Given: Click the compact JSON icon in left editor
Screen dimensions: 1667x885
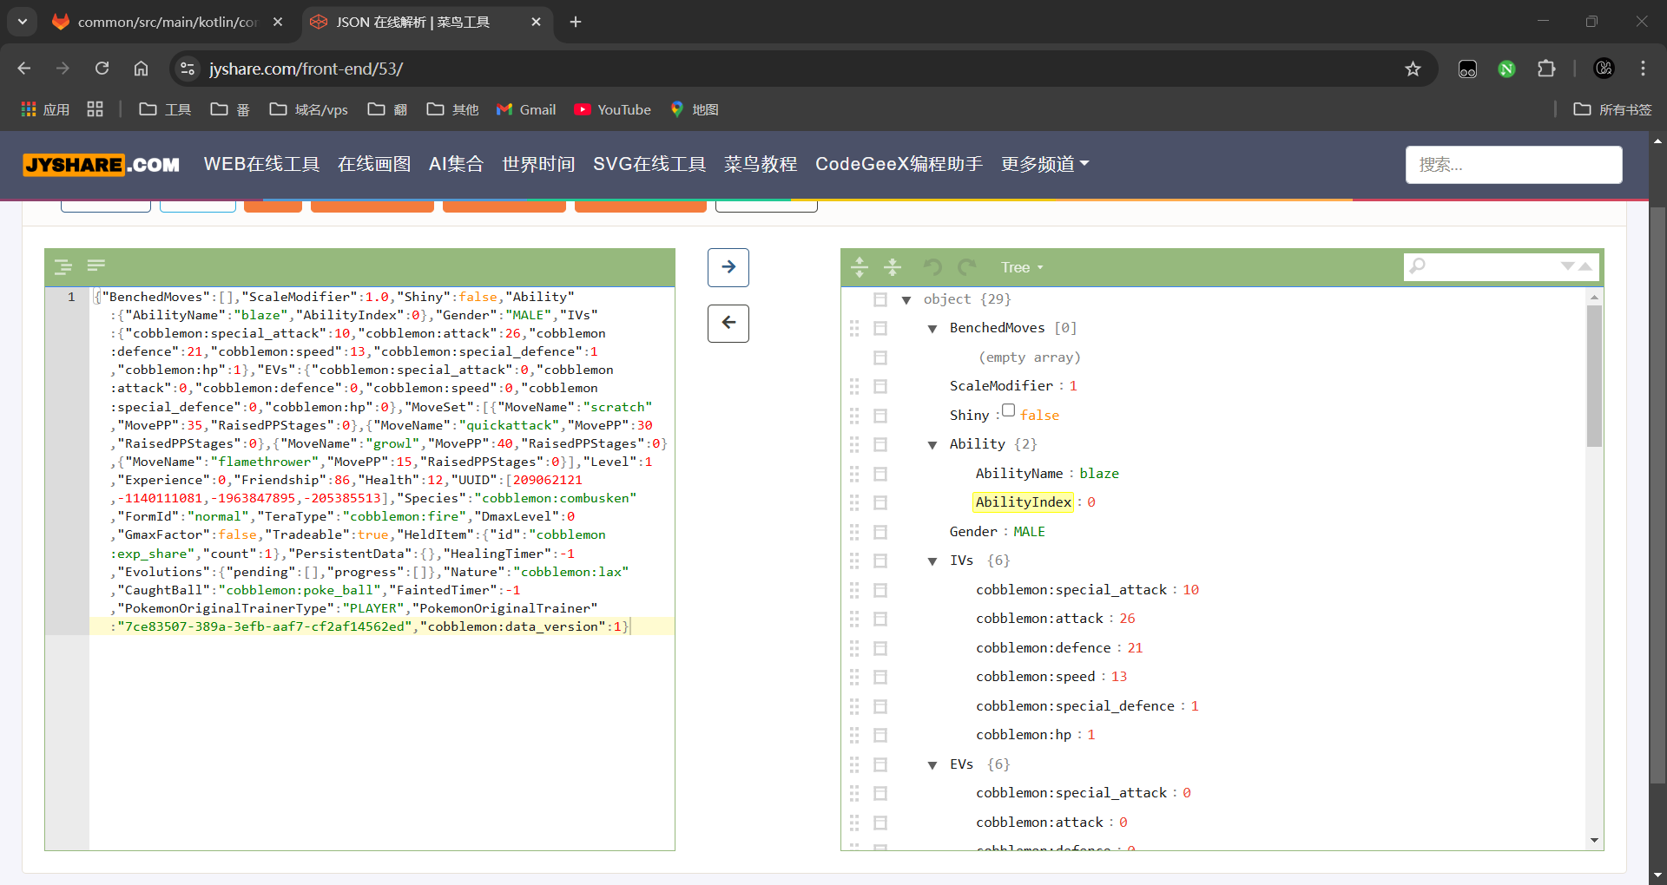Looking at the screenshot, I should (x=96, y=265).
